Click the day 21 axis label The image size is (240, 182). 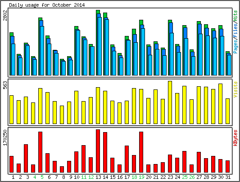tap(156, 177)
